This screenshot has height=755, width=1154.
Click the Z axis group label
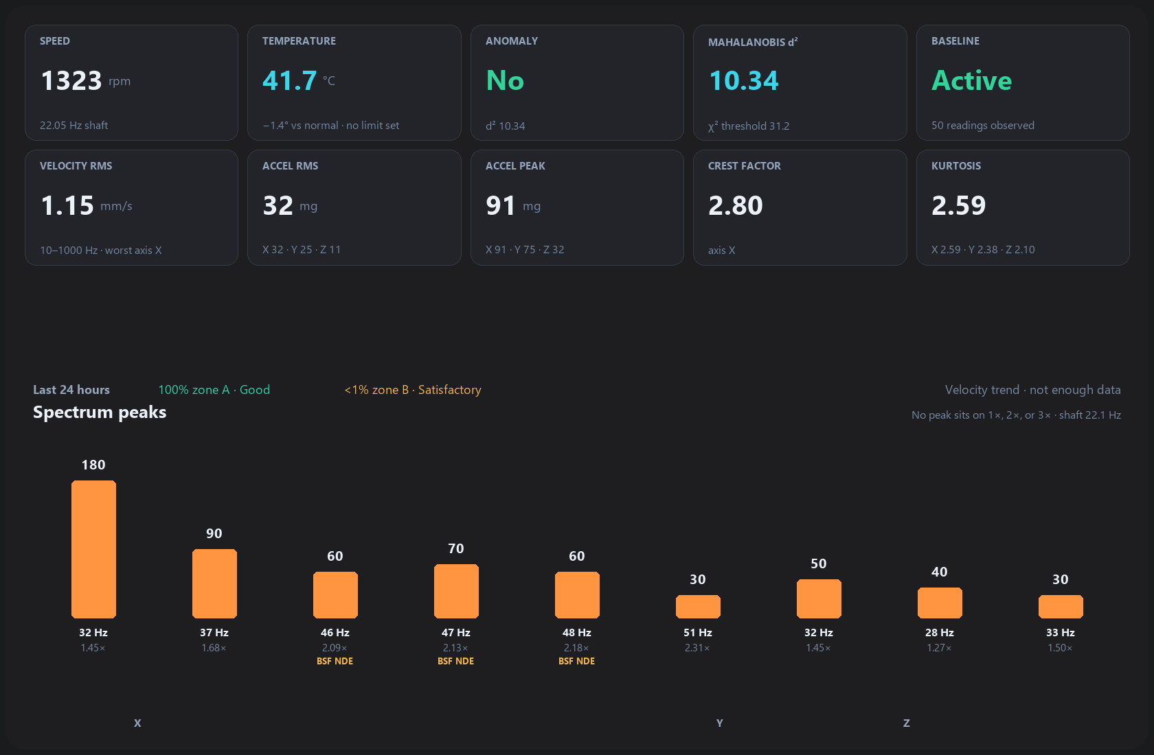[x=907, y=723]
